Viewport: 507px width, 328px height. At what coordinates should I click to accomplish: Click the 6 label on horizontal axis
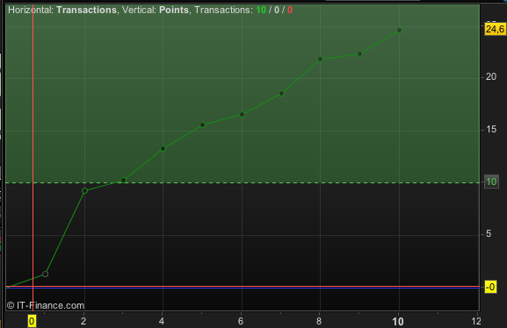(241, 321)
